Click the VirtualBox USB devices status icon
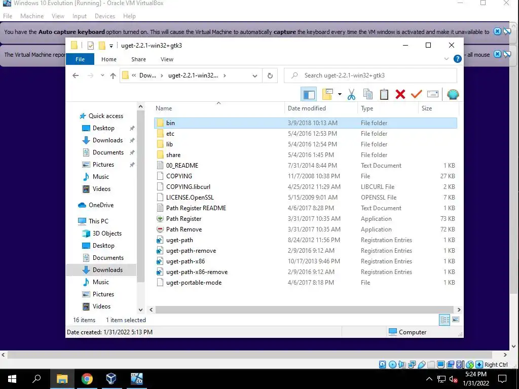This screenshot has width=519, height=389. pyautogui.click(x=421, y=365)
